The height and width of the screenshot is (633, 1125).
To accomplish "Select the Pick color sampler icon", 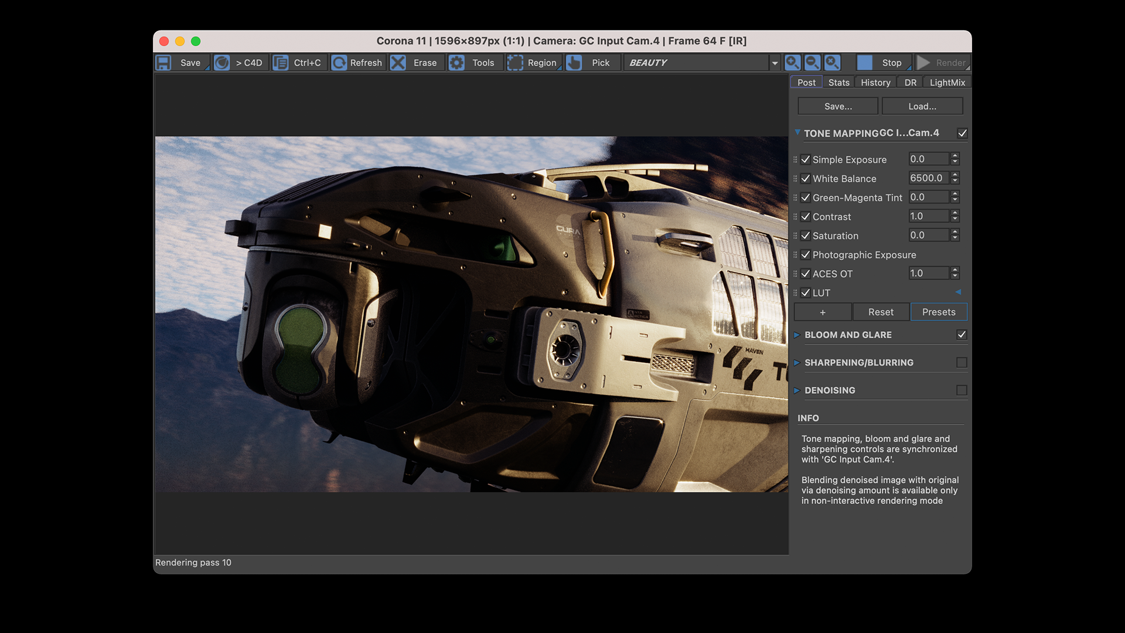I will 573,62.
